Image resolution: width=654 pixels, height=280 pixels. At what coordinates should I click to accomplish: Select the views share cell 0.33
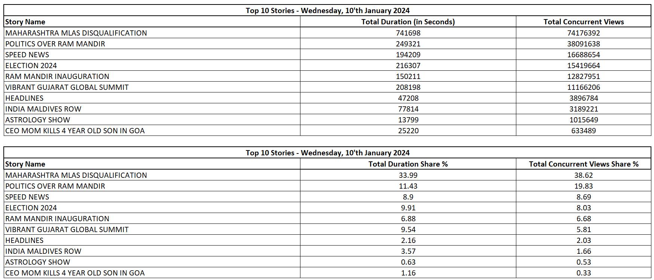pyautogui.click(x=583, y=273)
